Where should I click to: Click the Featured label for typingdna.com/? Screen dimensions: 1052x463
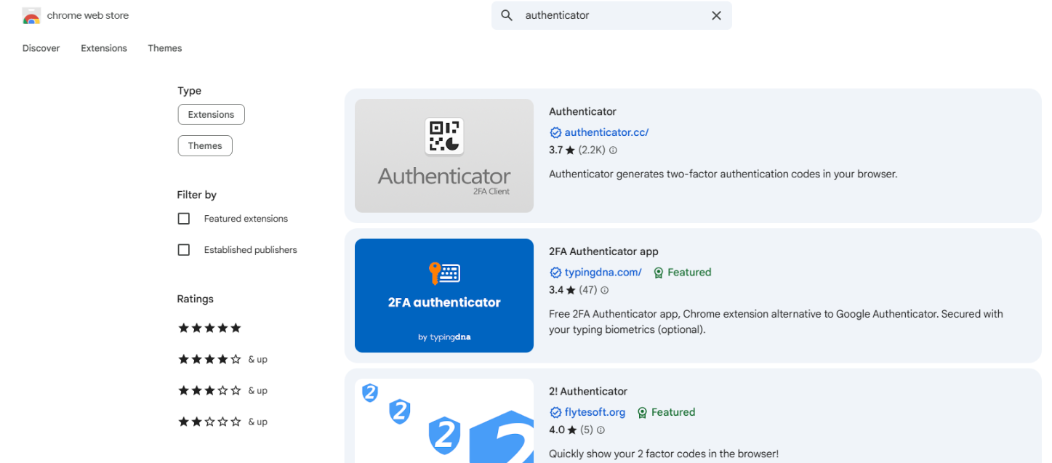(689, 273)
